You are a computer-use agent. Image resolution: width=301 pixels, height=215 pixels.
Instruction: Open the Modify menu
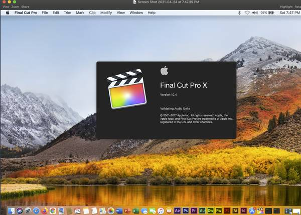[106, 13]
